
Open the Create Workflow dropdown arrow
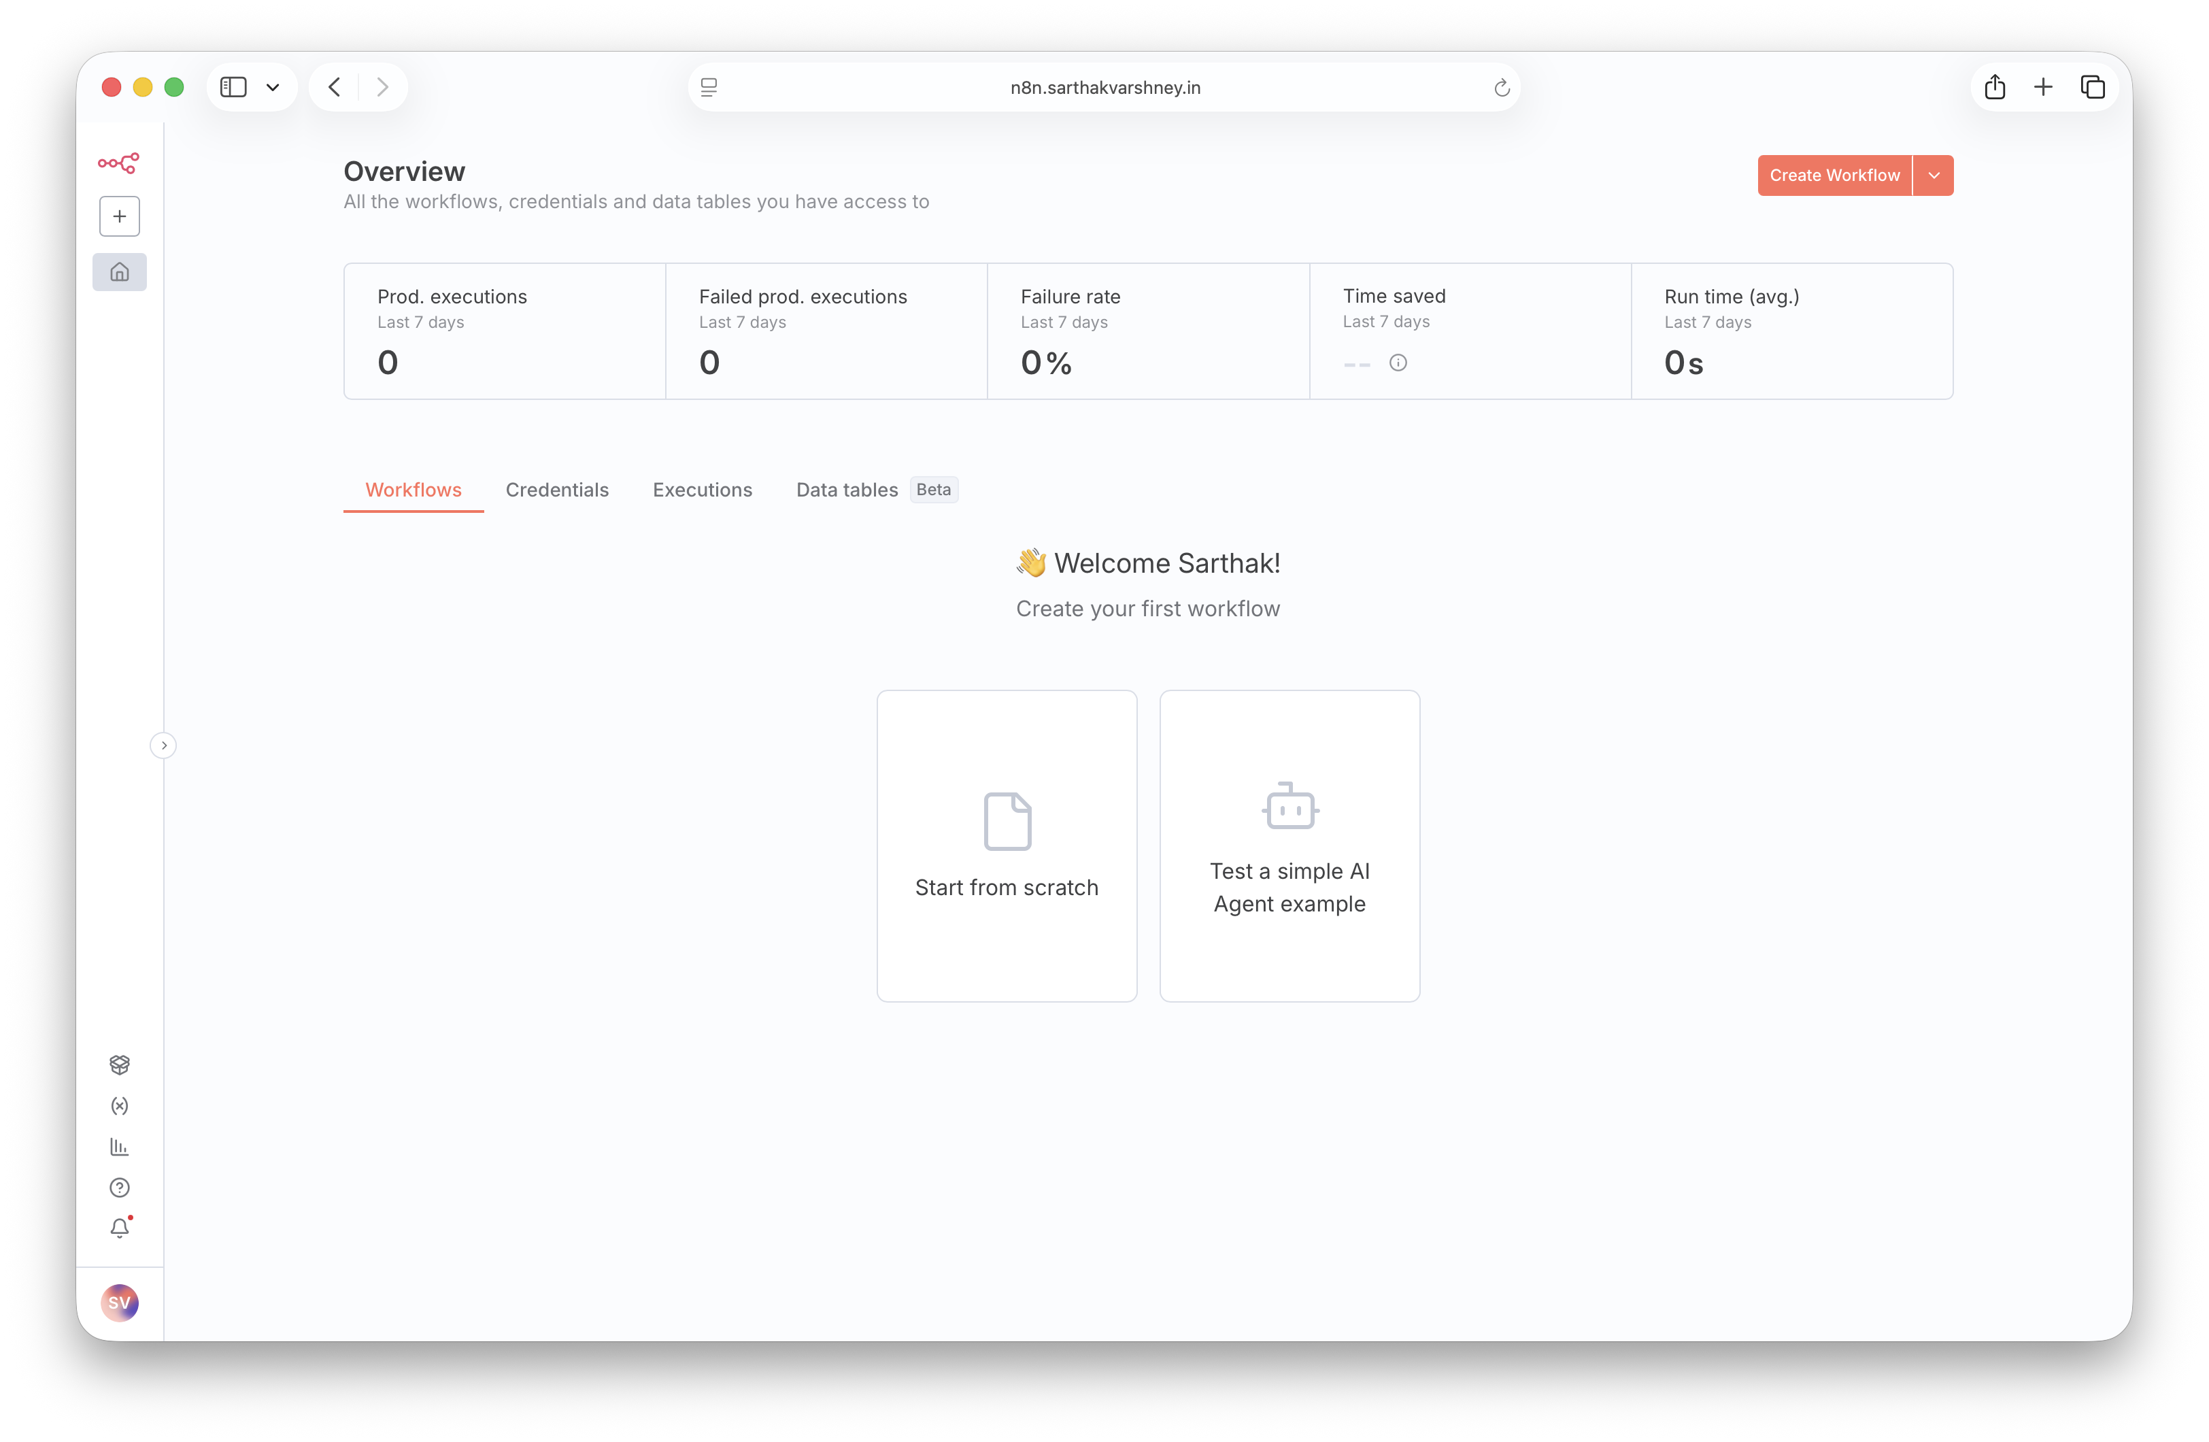[x=1934, y=175]
